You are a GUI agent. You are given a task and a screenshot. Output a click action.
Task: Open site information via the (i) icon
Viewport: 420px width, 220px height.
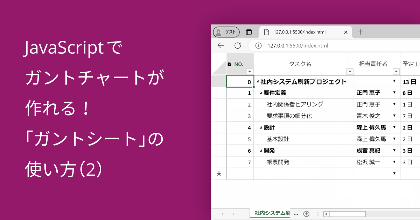(258, 45)
